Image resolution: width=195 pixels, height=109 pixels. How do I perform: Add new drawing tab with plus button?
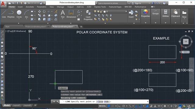click(x=81, y=27)
